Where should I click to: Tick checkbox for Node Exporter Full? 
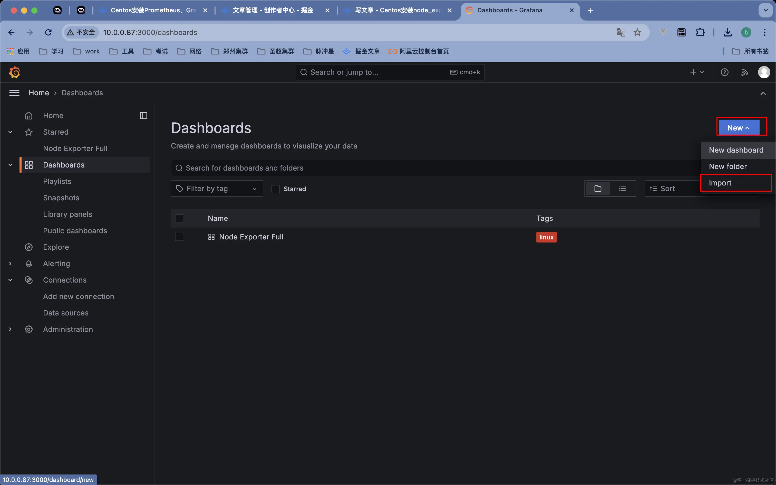point(179,237)
